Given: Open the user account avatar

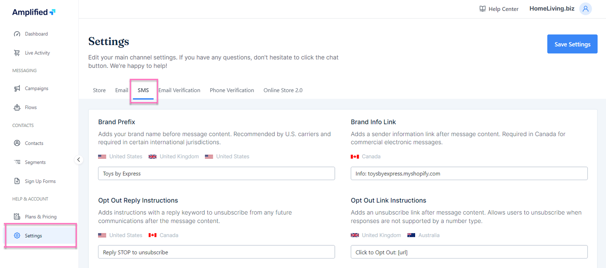Looking at the screenshot, I should click(x=585, y=9).
